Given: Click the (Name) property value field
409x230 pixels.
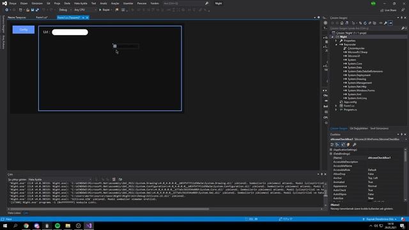Looking at the screenshot, I should [x=385, y=158].
